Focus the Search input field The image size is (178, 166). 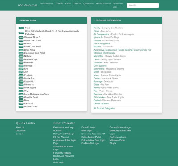tap(143, 5)
